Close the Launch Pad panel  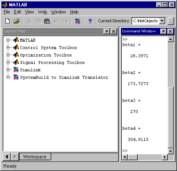pyautogui.click(x=114, y=31)
